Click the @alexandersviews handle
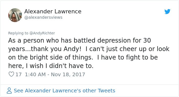Viewport: 179px width, 97px height. 43,17
